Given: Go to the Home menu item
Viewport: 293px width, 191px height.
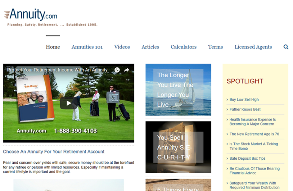Looking at the screenshot, I should tap(53, 47).
